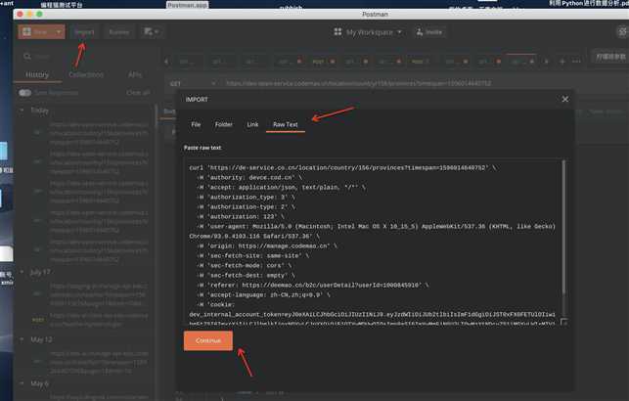Screen dimensions: 629x401
Task: Click the curl command first line
Action: [342, 167]
